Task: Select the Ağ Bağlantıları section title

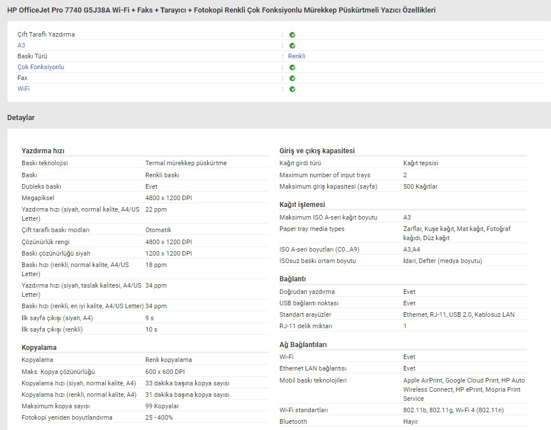Action: click(x=303, y=345)
